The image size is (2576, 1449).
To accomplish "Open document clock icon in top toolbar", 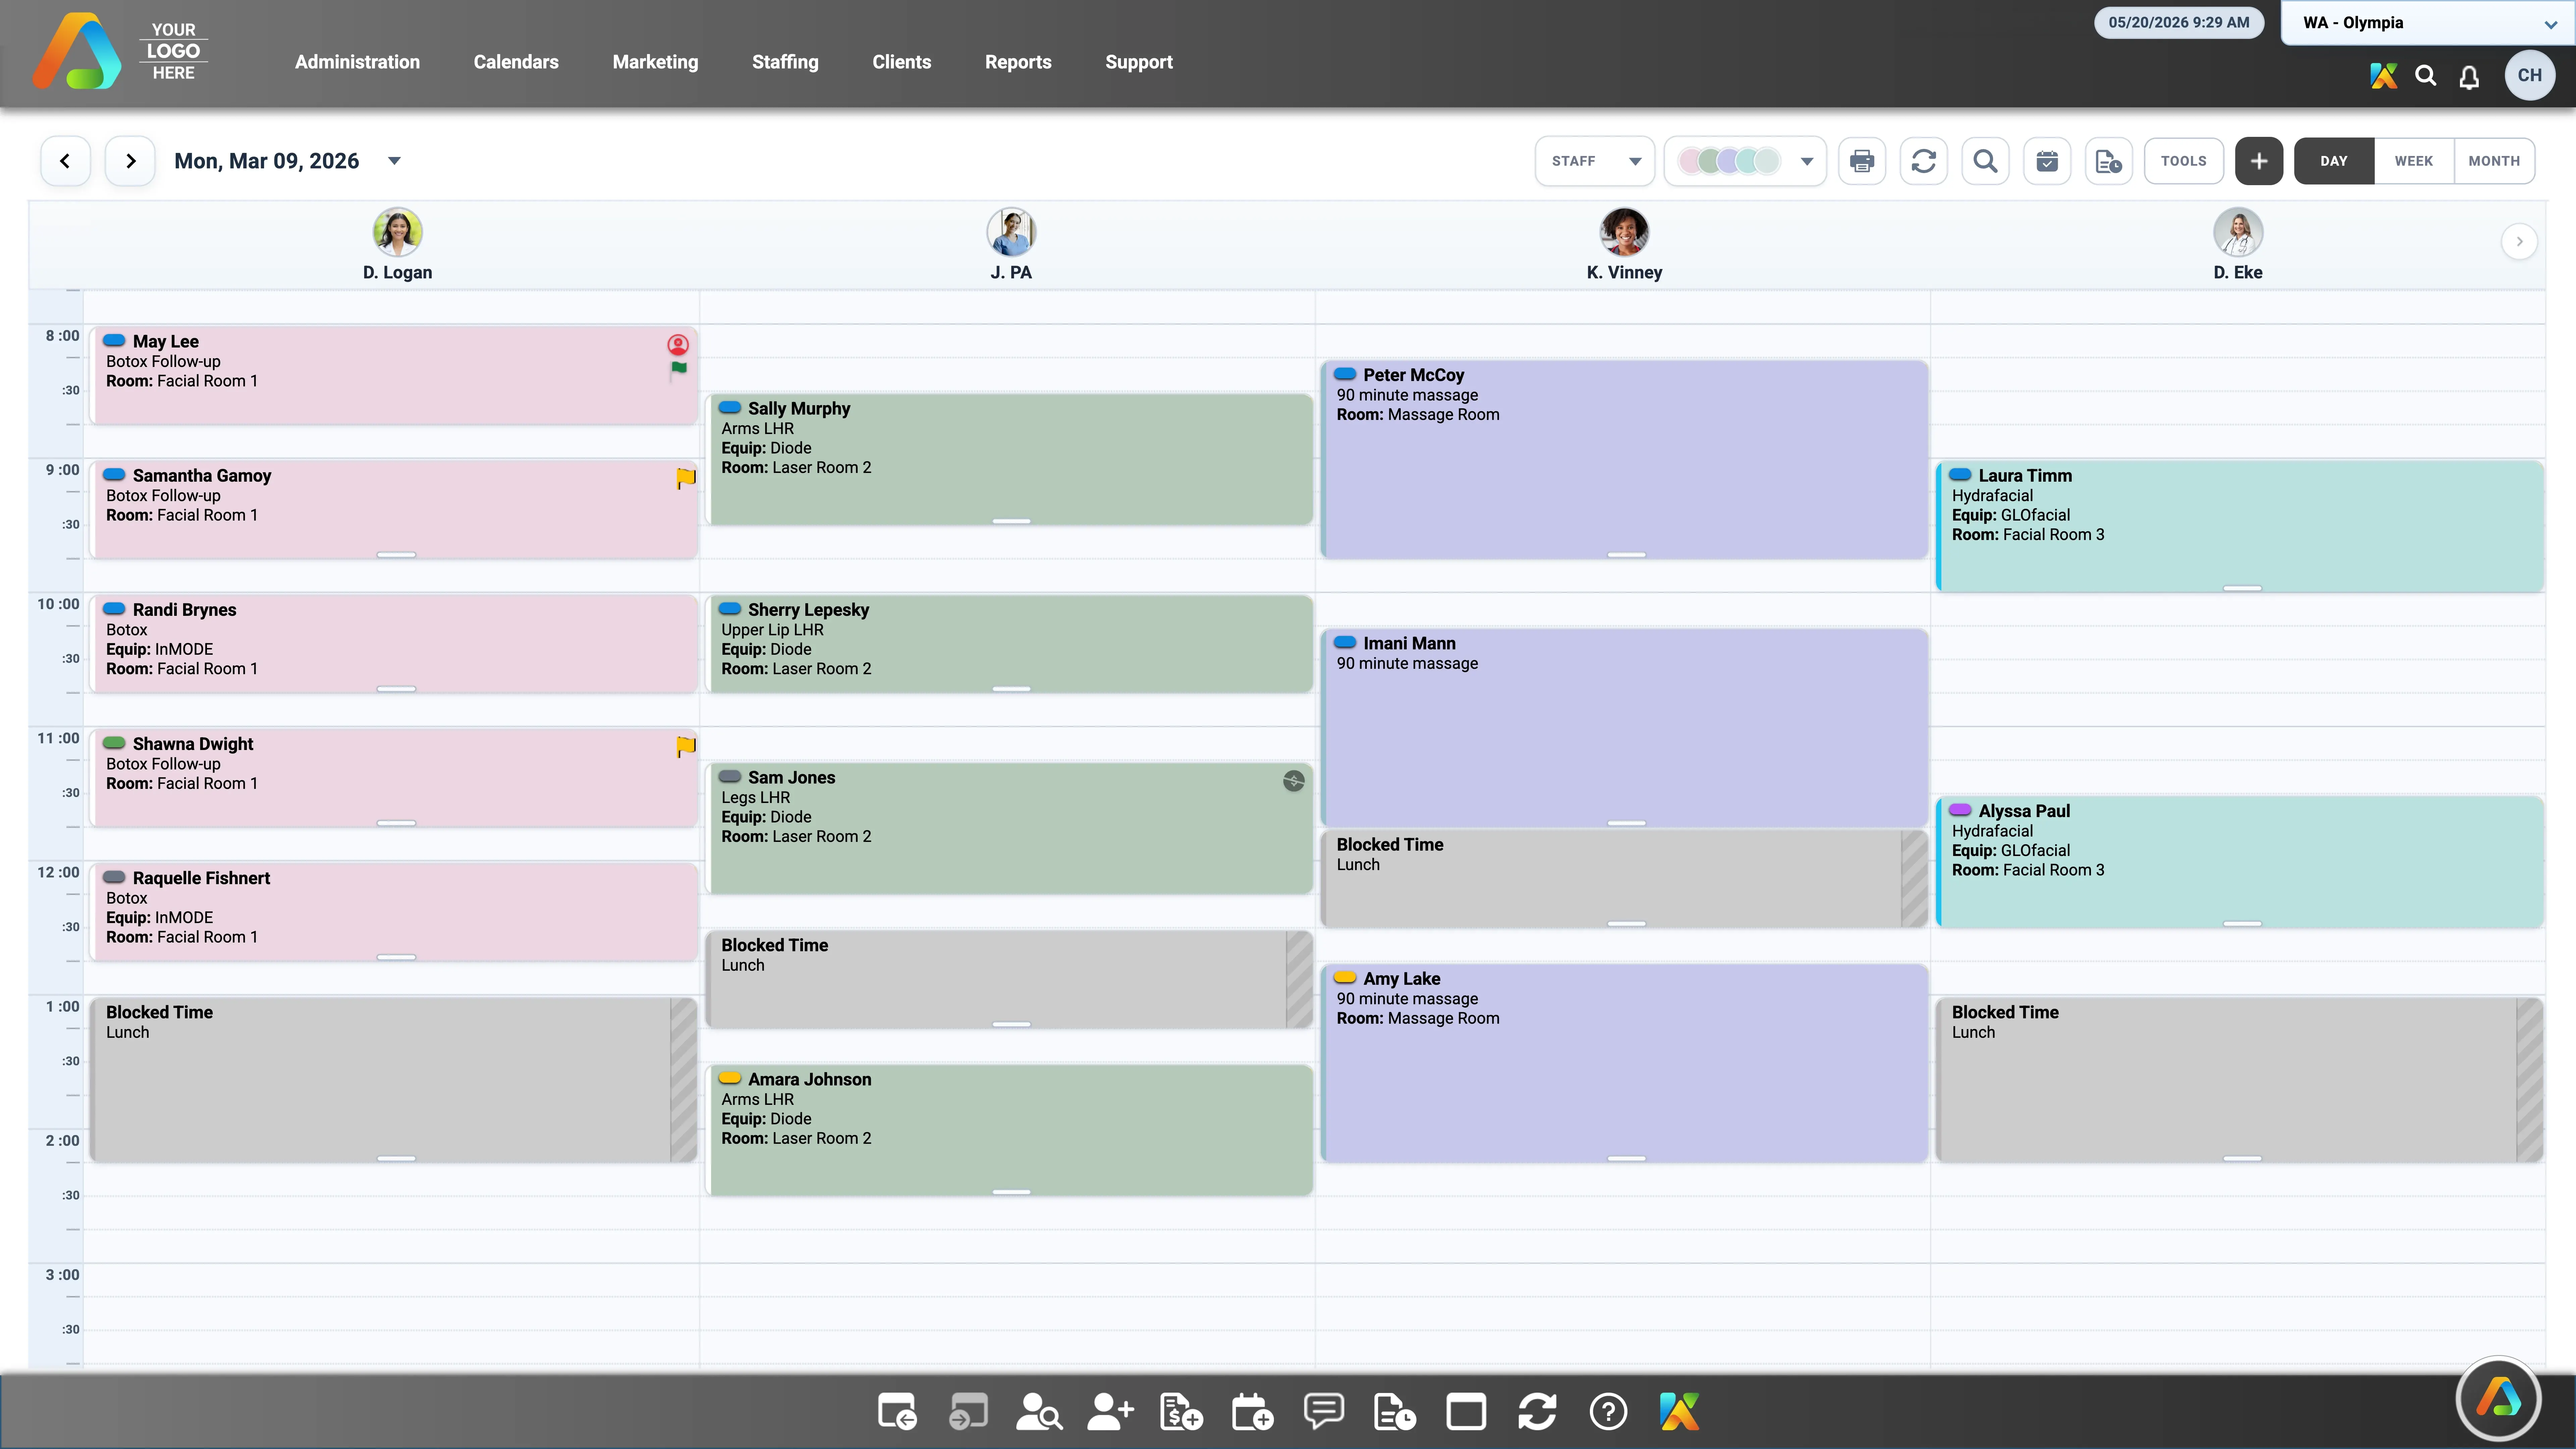I will click(2109, 161).
